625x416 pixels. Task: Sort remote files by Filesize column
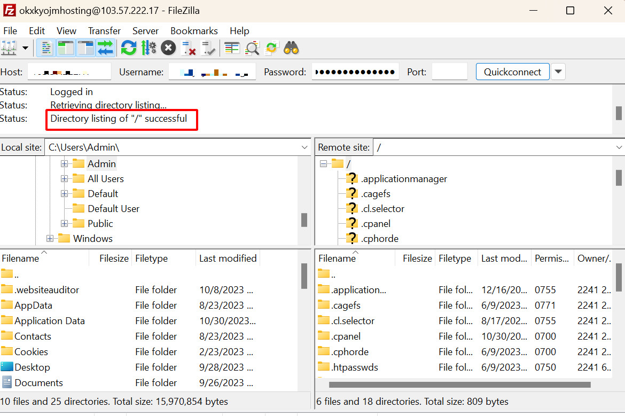[x=416, y=258]
